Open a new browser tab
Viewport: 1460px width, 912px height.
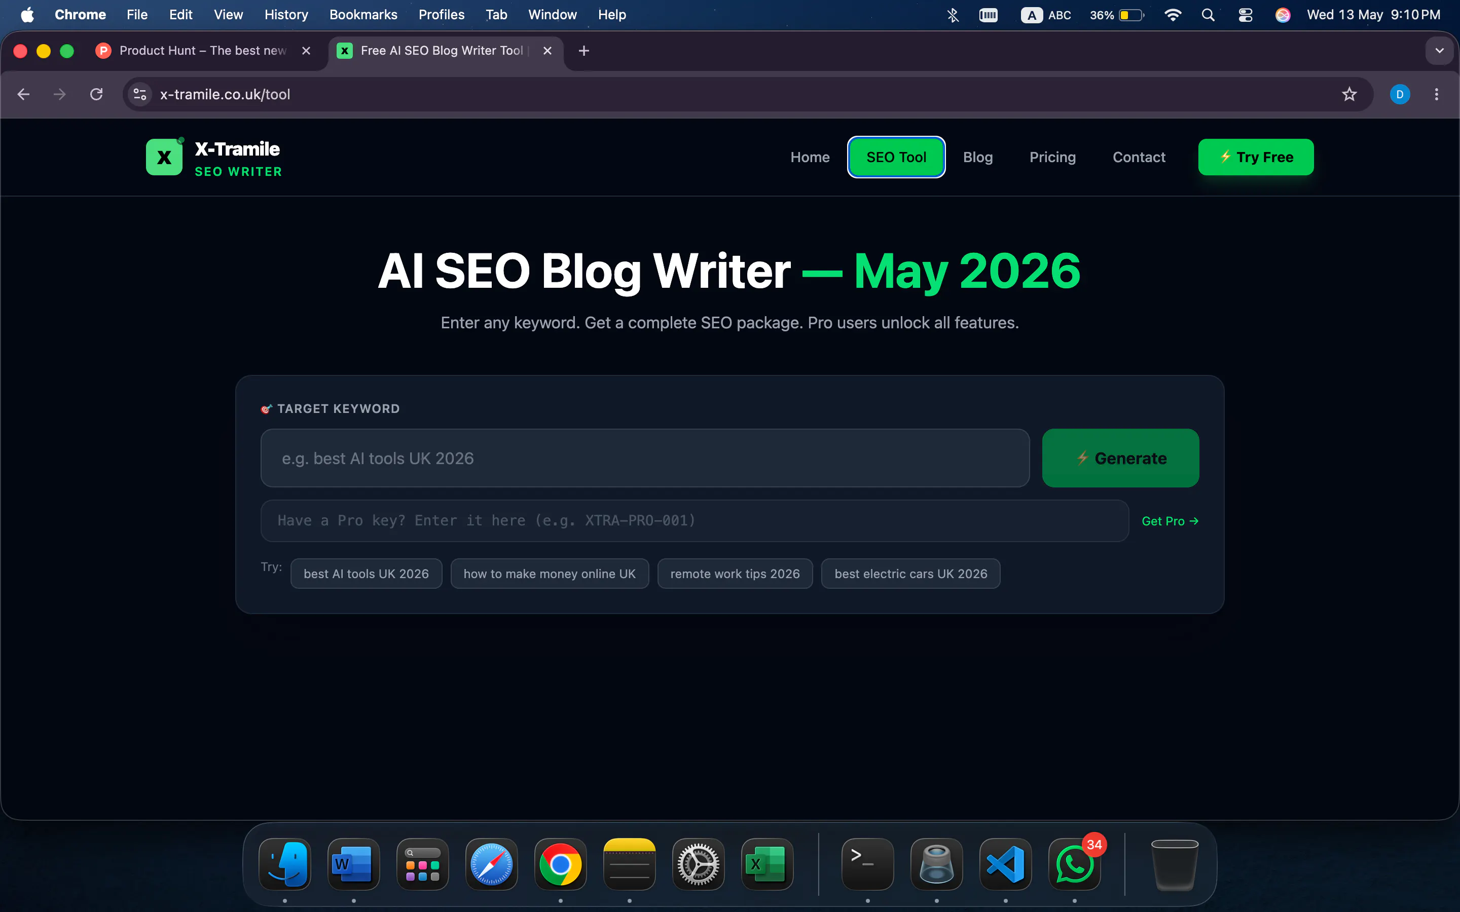[583, 51]
